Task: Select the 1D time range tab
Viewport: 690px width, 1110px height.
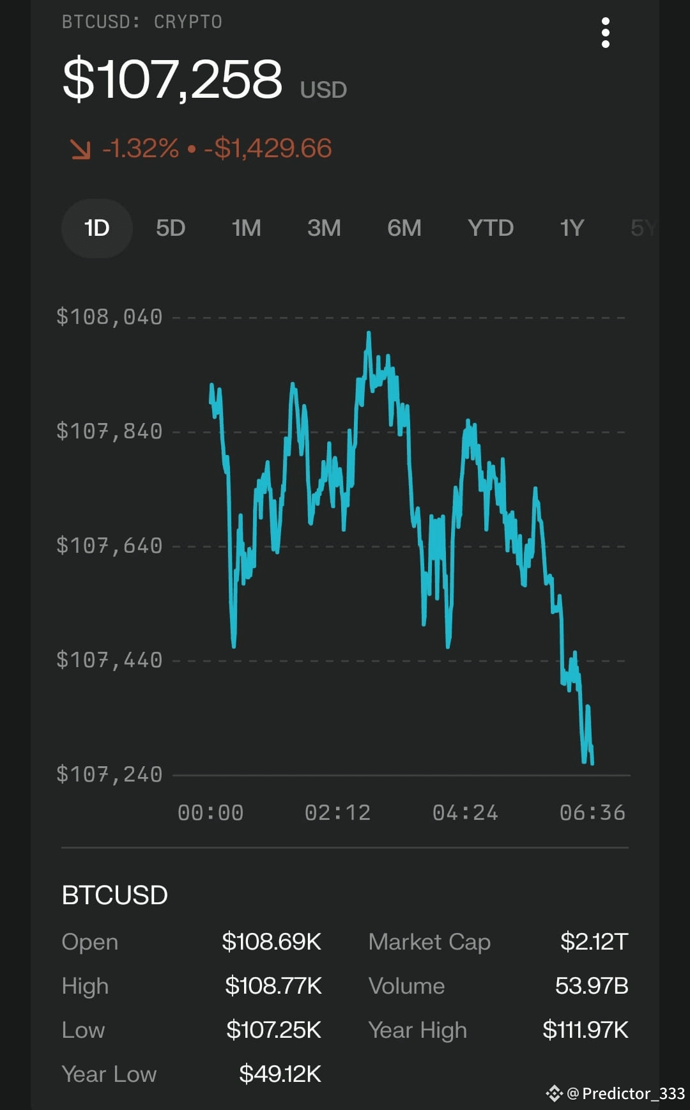Action: [x=97, y=228]
